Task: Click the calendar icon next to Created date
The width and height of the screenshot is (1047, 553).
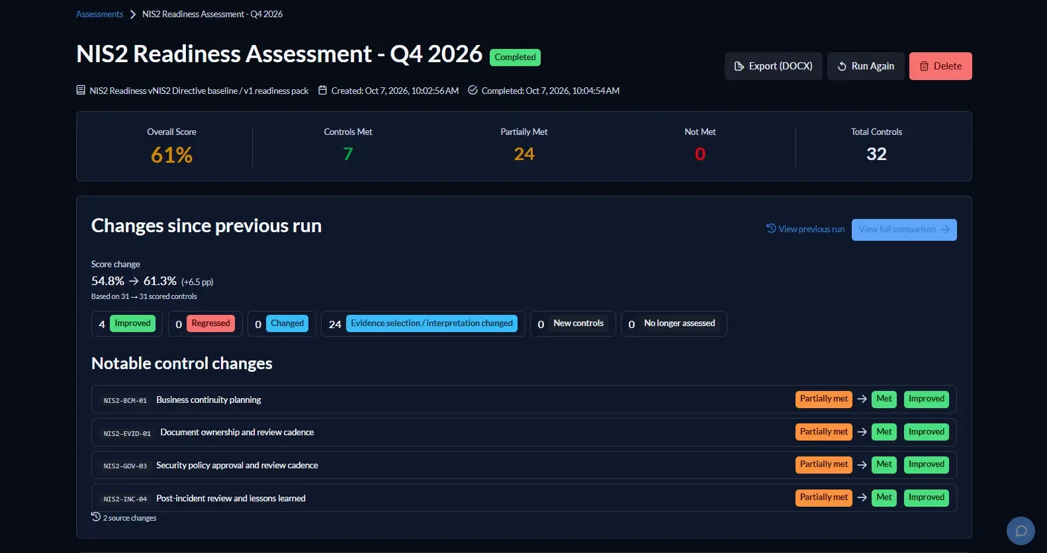Action: pos(322,90)
